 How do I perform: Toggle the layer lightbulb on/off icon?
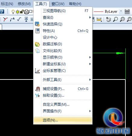pos(13,12)
